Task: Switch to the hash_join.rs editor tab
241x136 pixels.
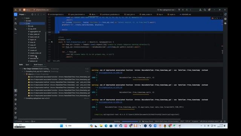Action: [130, 14]
